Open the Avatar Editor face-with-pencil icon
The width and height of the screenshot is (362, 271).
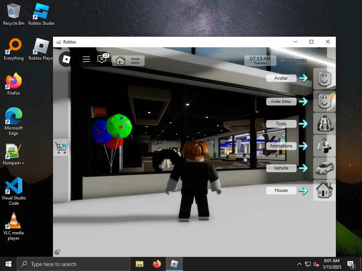pos(325,101)
